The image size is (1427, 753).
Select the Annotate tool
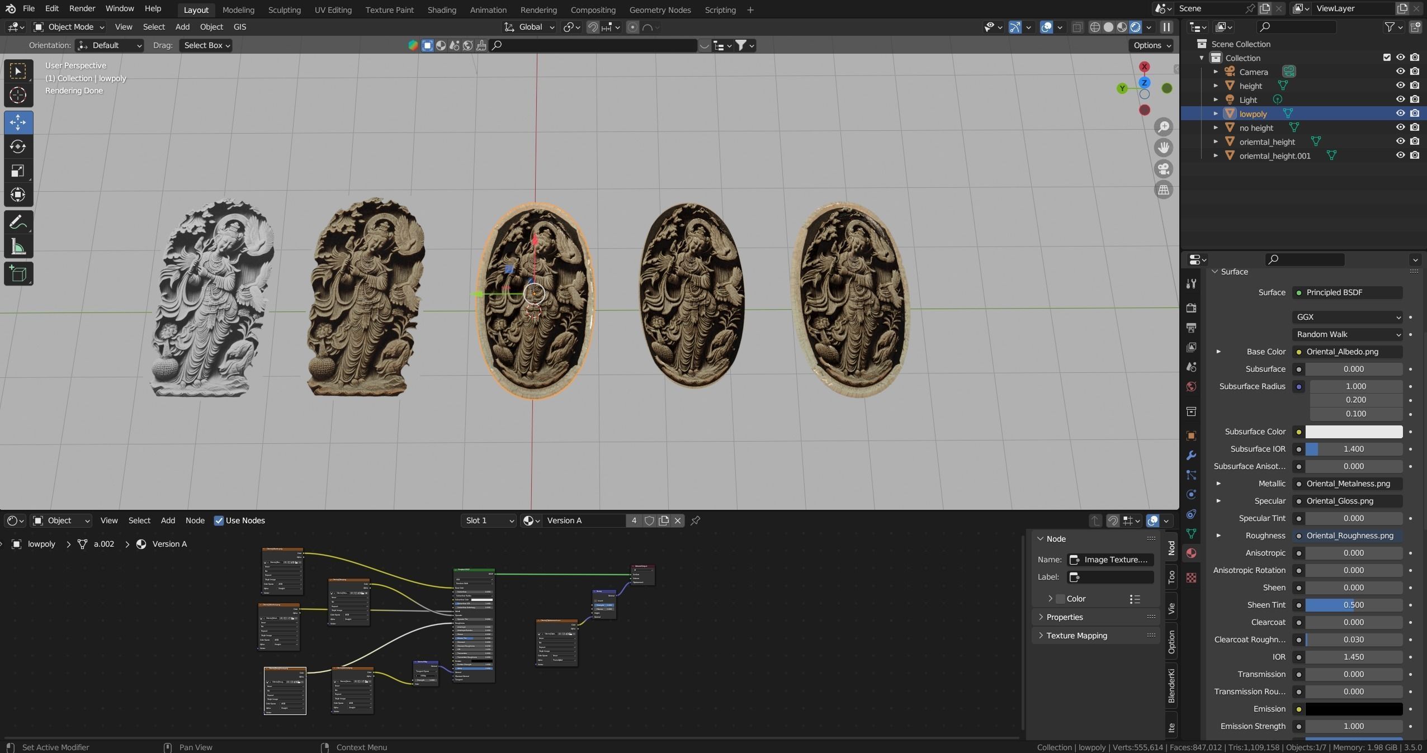pos(18,222)
